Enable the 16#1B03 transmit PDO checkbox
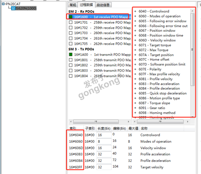201x174 pixels. pyautogui.click(x=71, y=71)
